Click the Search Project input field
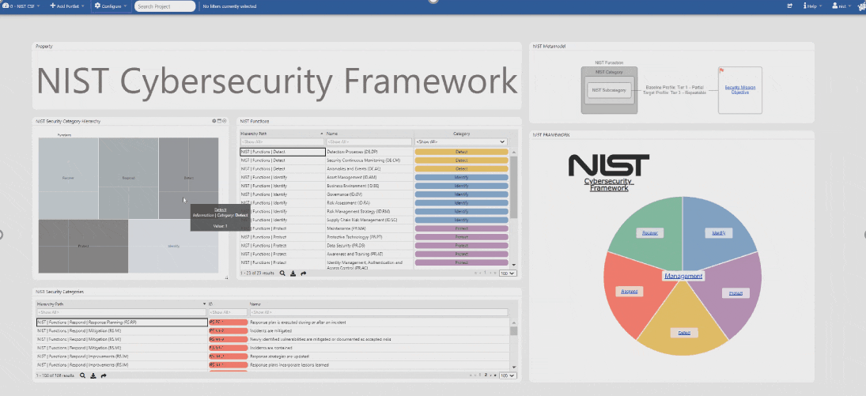The image size is (866, 396). 165,6
